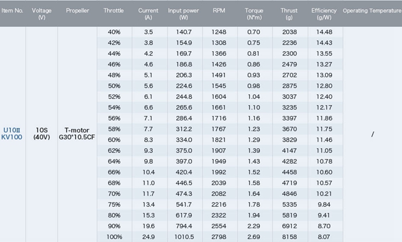402x242 pixels.
Task: Select the 1010.5 input power value
Action: pos(184,237)
